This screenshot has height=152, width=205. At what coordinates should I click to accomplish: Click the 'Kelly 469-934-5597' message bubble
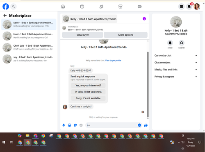coord(81,70)
